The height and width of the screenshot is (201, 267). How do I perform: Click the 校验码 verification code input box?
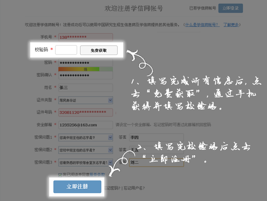tap(66, 50)
